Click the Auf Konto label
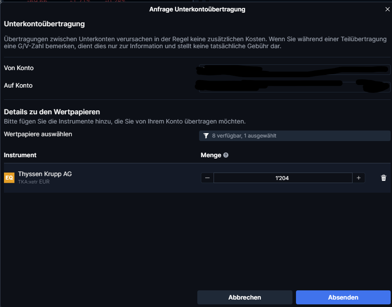392x307 pixels. 18,85
